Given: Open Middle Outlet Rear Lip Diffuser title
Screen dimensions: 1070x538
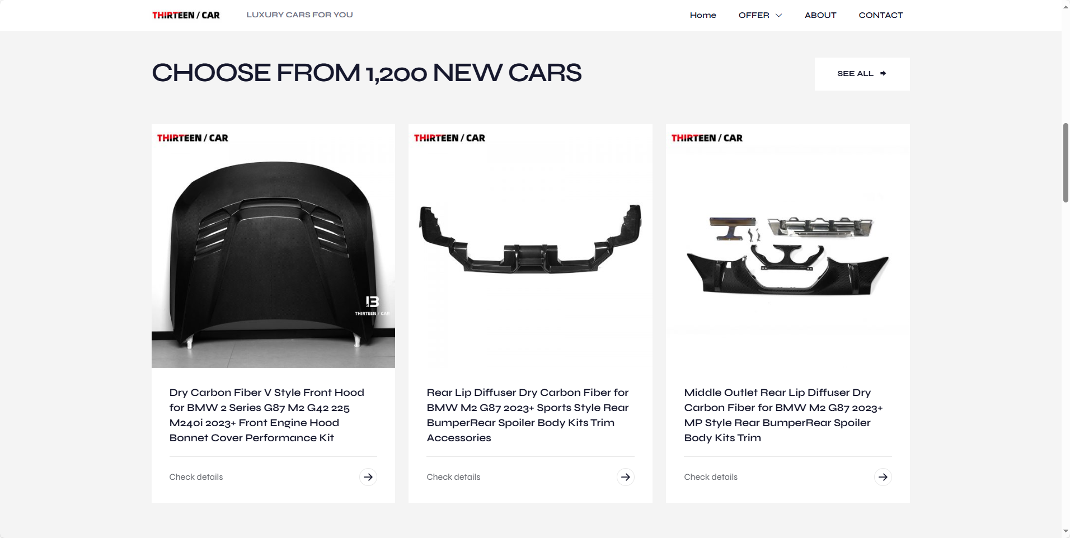Looking at the screenshot, I should point(783,415).
